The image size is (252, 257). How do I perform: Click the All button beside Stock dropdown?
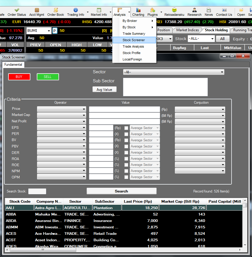222,39
